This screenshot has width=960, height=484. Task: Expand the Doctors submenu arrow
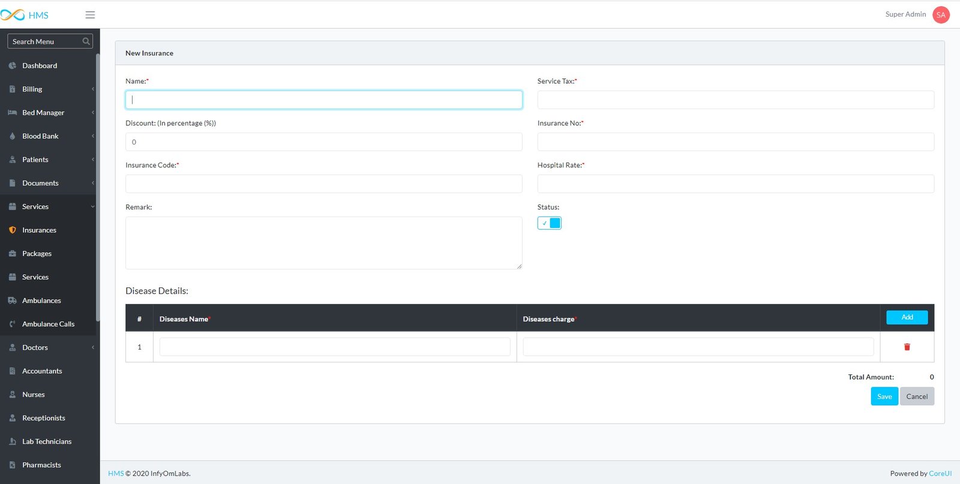[93, 348]
